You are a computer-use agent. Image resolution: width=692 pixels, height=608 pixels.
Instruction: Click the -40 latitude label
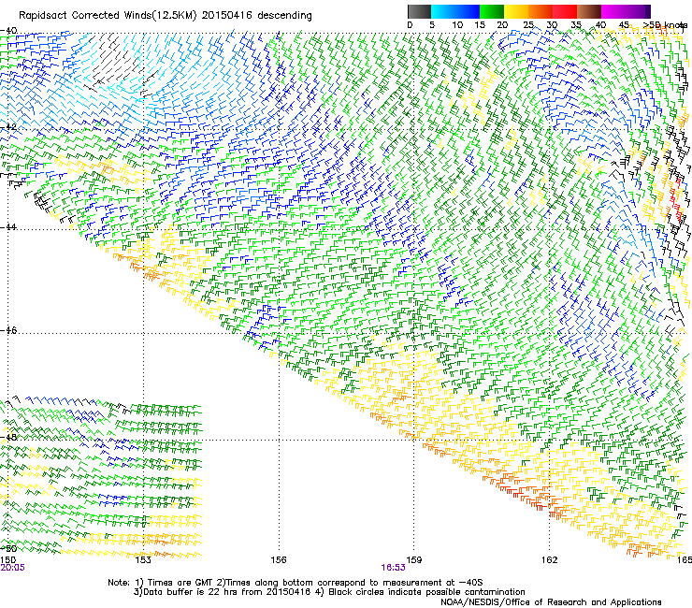point(9,31)
